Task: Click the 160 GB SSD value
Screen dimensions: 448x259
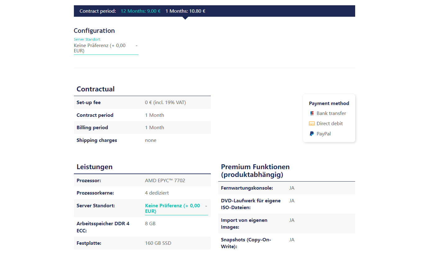Action: click(x=158, y=243)
